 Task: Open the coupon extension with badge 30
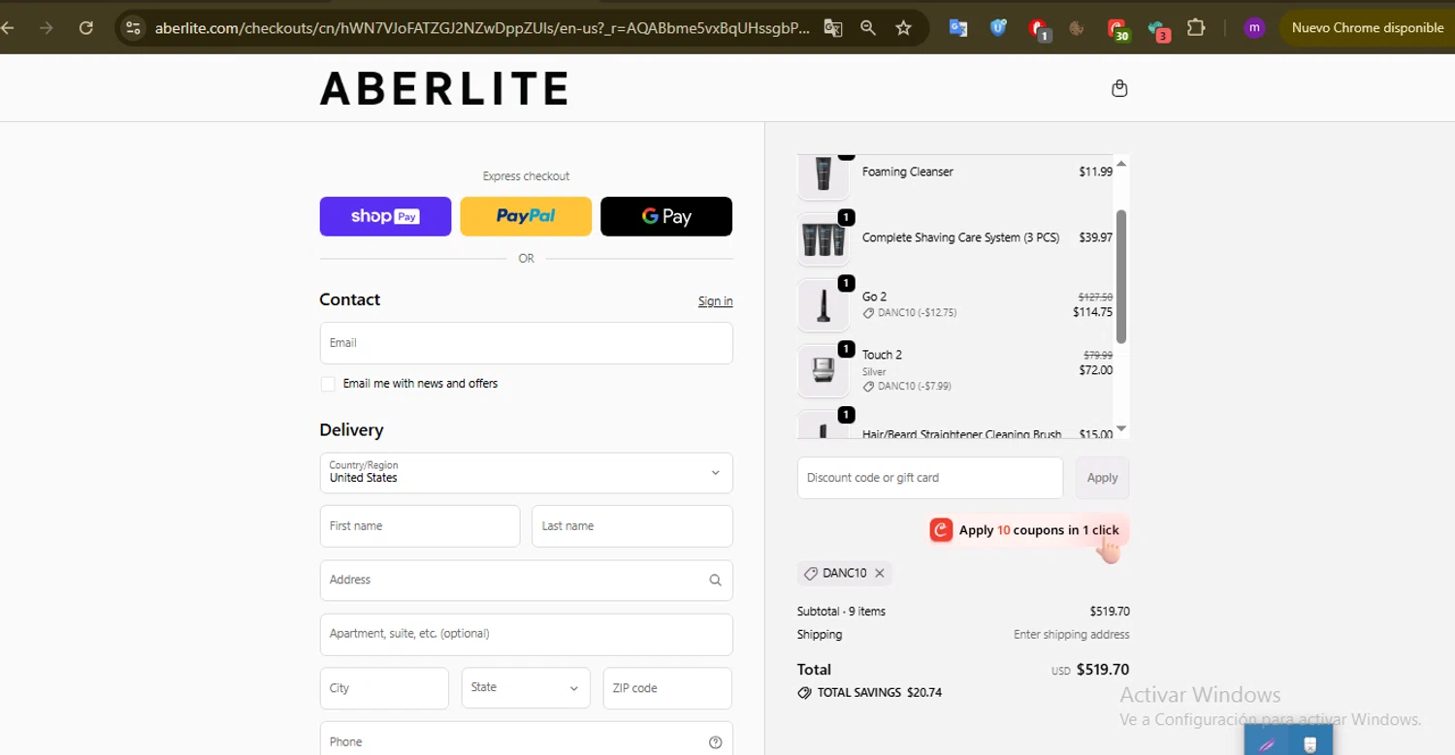(x=1117, y=29)
